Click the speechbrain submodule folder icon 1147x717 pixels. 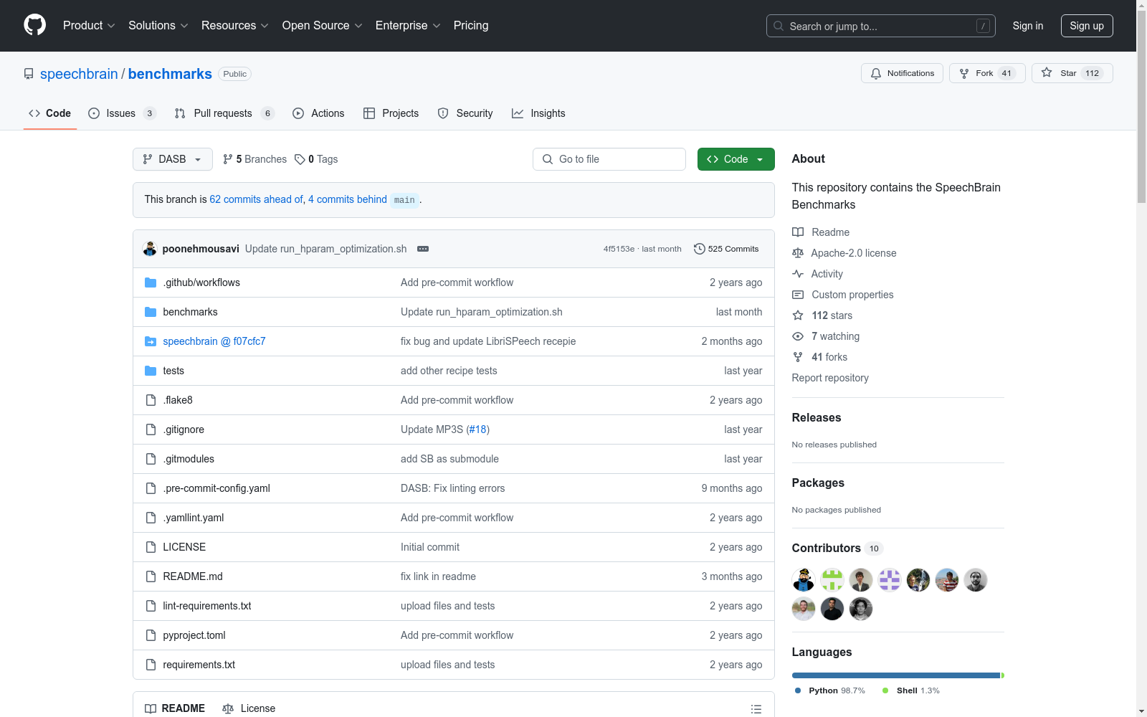coord(151,341)
